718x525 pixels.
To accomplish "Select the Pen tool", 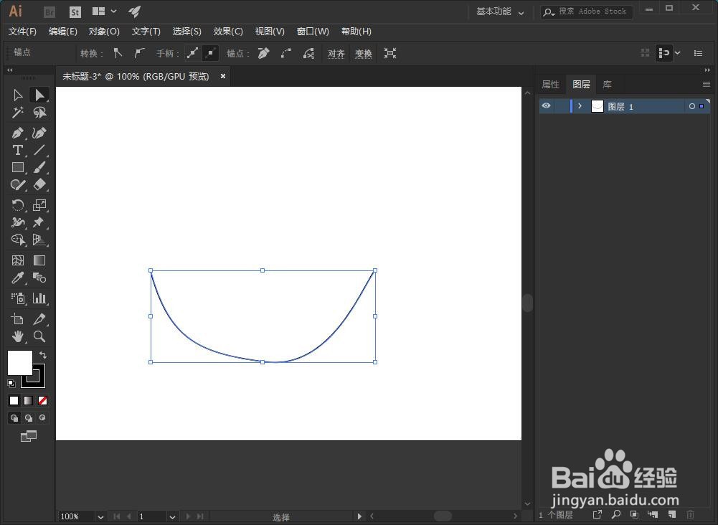I will pyautogui.click(x=17, y=133).
